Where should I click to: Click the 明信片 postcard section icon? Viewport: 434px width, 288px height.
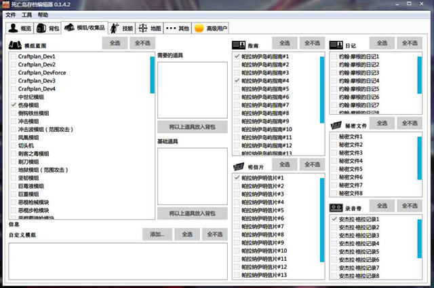click(x=239, y=167)
